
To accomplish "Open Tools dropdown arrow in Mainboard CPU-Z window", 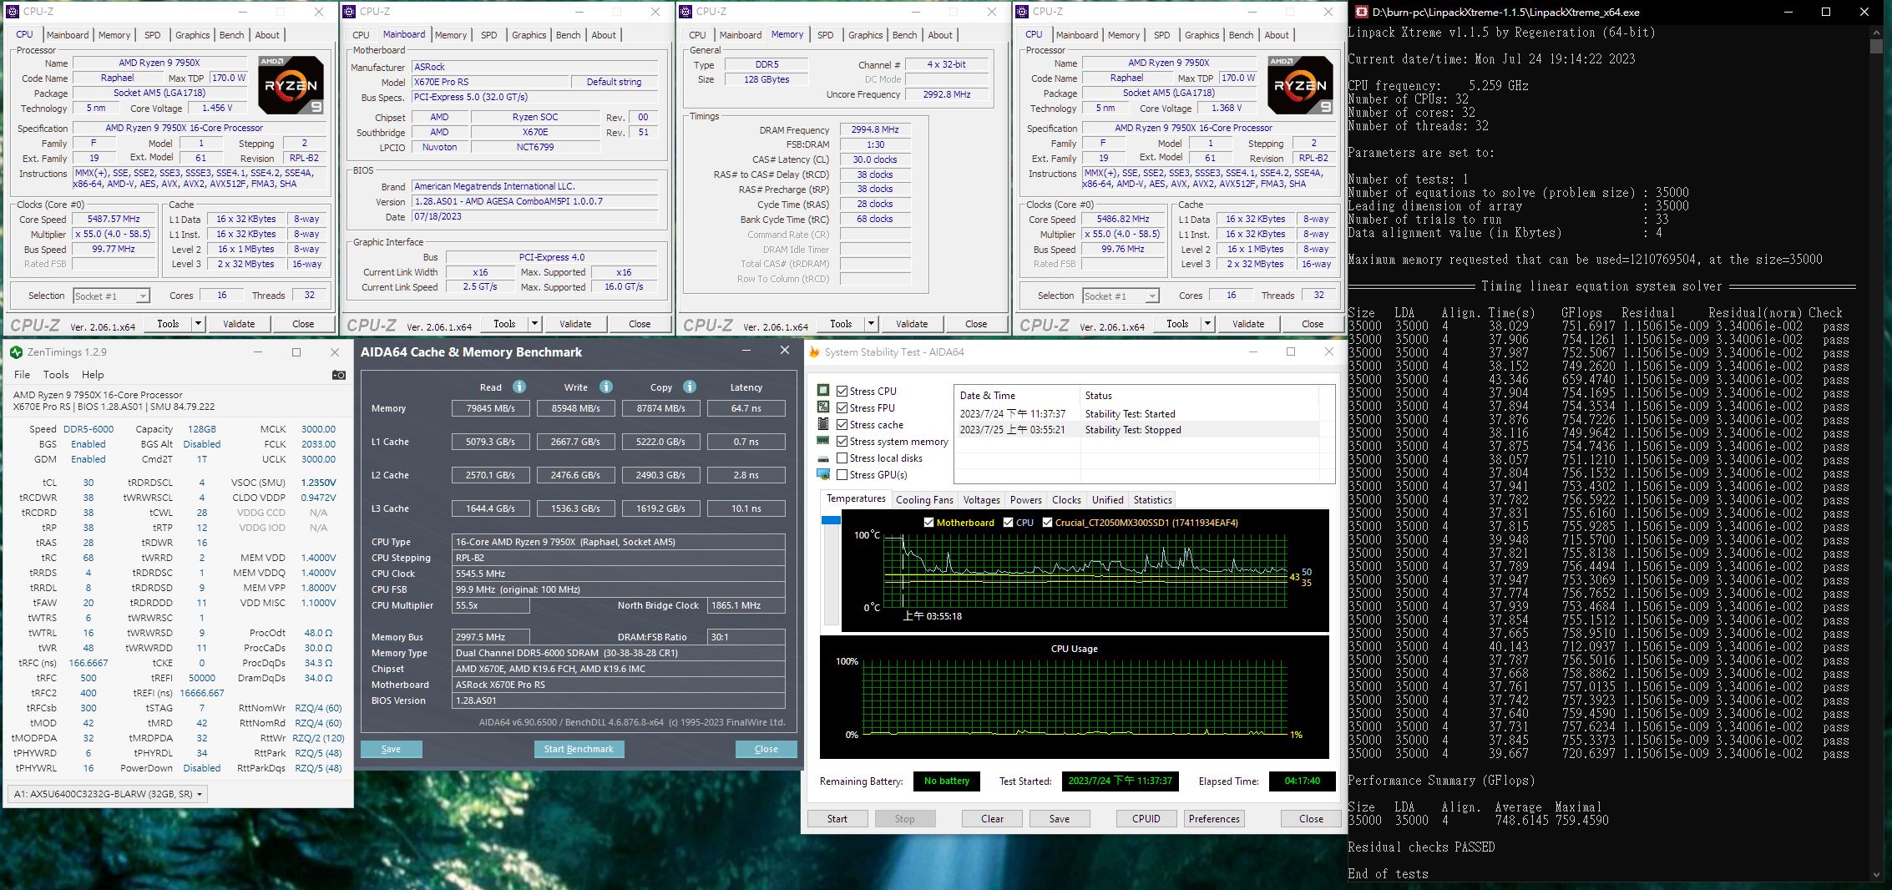I will [x=534, y=323].
